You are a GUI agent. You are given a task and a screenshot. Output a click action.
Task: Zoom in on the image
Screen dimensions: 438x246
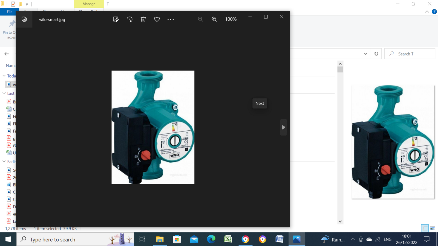point(214,19)
